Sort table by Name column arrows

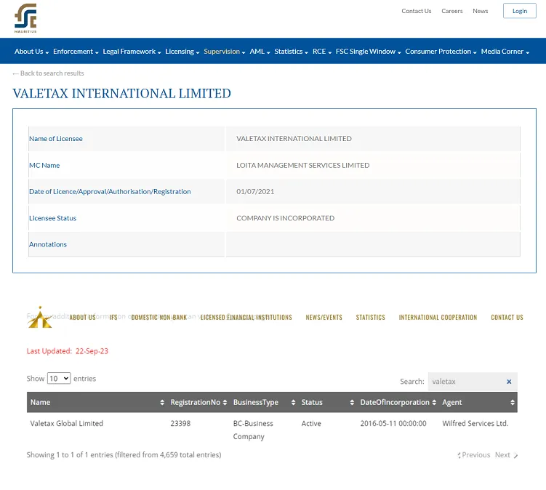click(162, 403)
